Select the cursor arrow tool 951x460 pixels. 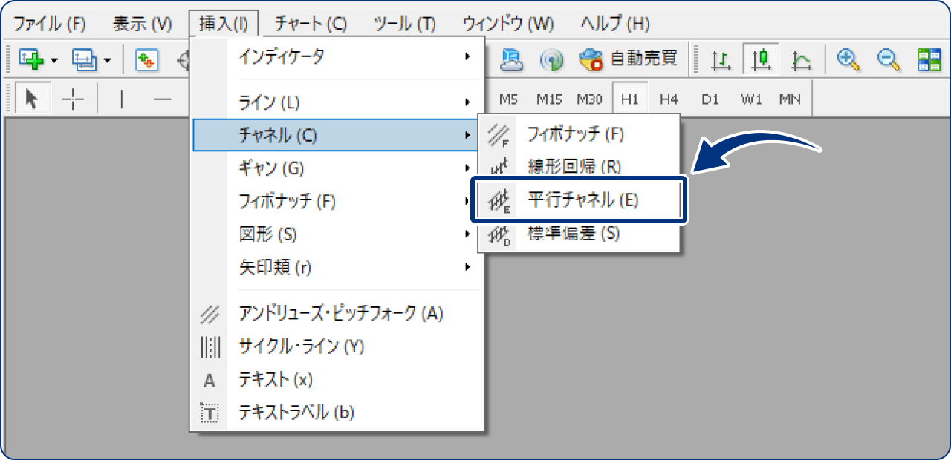pyautogui.click(x=31, y=97)
